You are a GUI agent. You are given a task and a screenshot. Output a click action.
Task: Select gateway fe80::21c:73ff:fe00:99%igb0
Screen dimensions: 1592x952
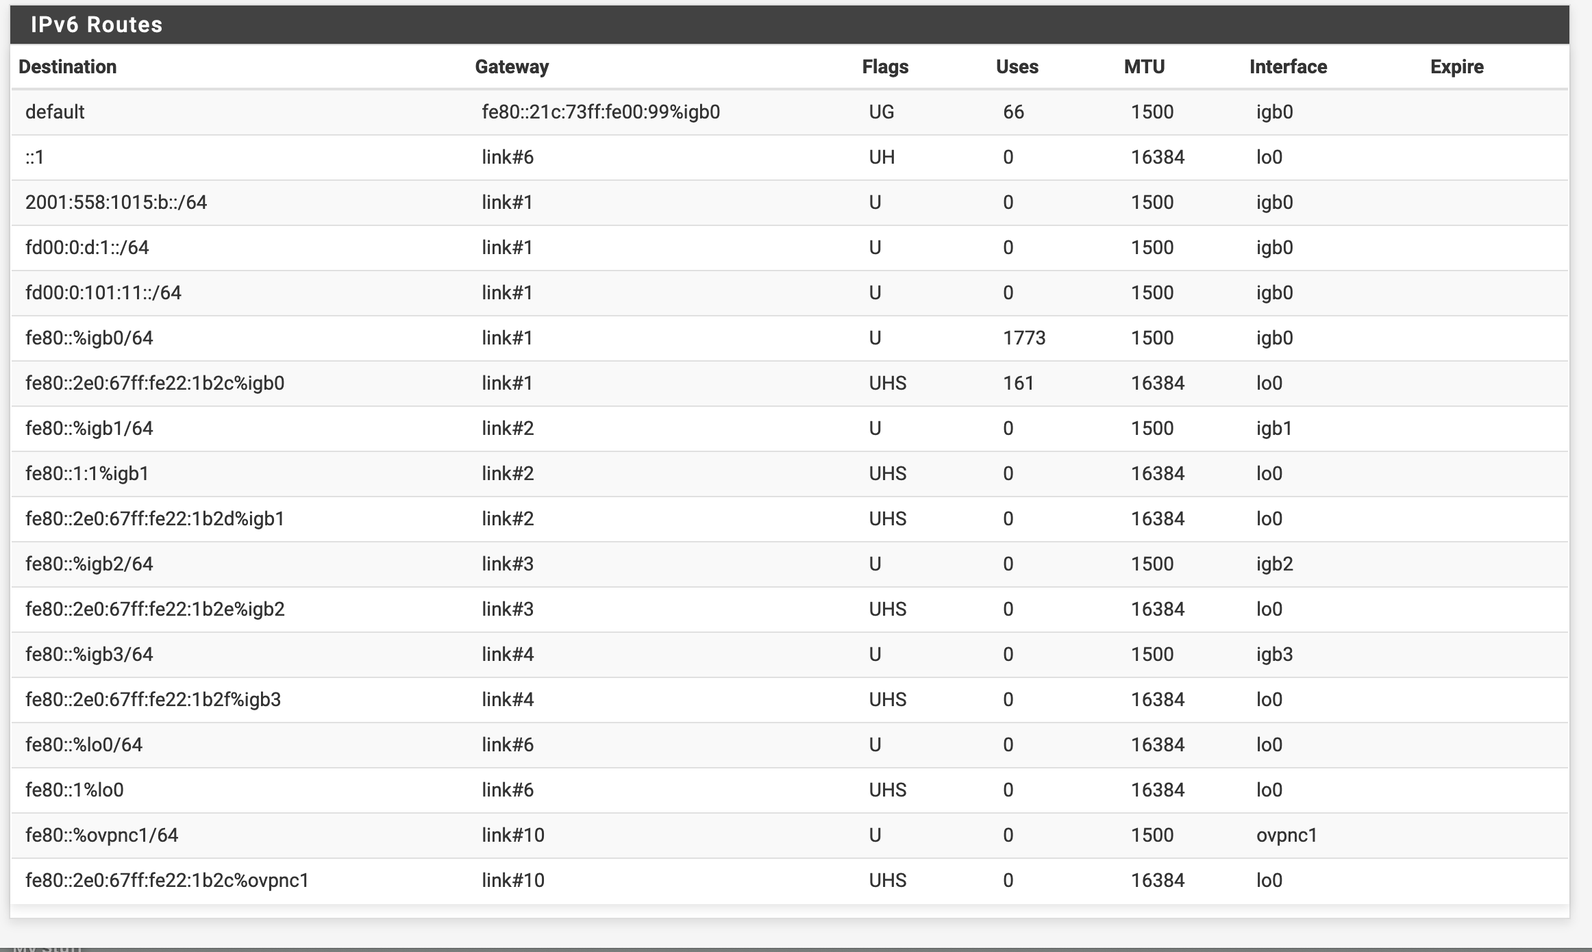click(x=601, y=112)
